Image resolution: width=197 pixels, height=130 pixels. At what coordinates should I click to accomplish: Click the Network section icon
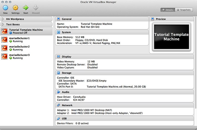58,105
